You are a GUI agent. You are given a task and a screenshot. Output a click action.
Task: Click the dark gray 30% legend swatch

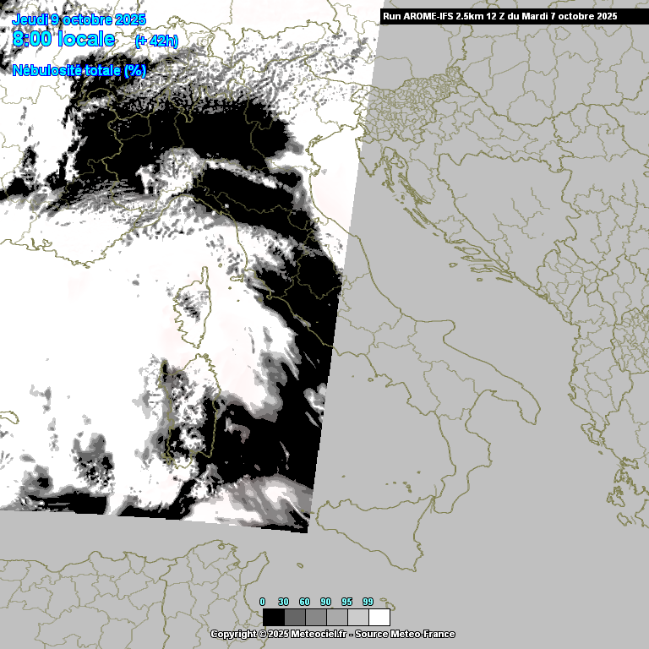click(294, 617)
